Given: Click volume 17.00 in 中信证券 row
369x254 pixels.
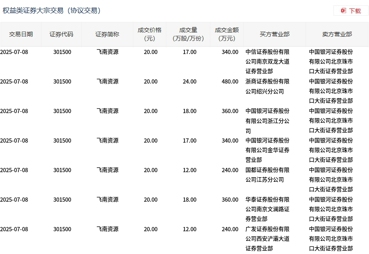Looking at the screenshot, I should tap(190, 52).
